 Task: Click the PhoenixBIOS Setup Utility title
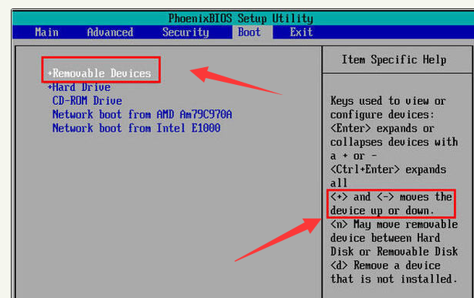point(240,19)
